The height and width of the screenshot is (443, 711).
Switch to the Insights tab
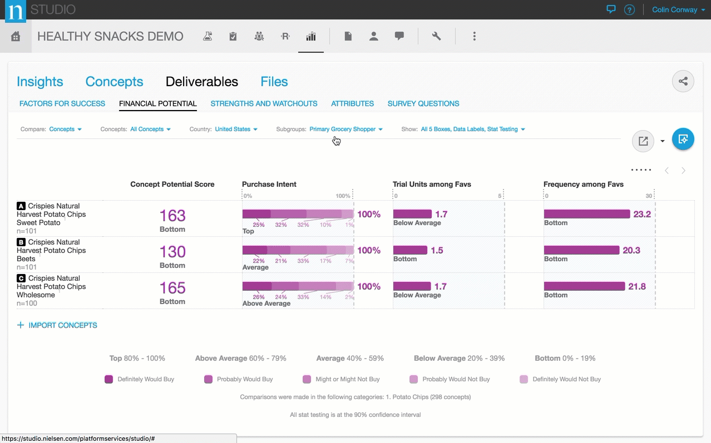click(x=40, y=82)
